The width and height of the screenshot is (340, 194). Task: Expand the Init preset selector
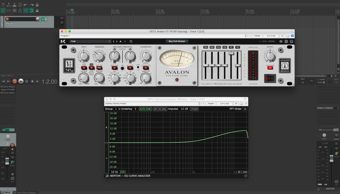point(90,41)
